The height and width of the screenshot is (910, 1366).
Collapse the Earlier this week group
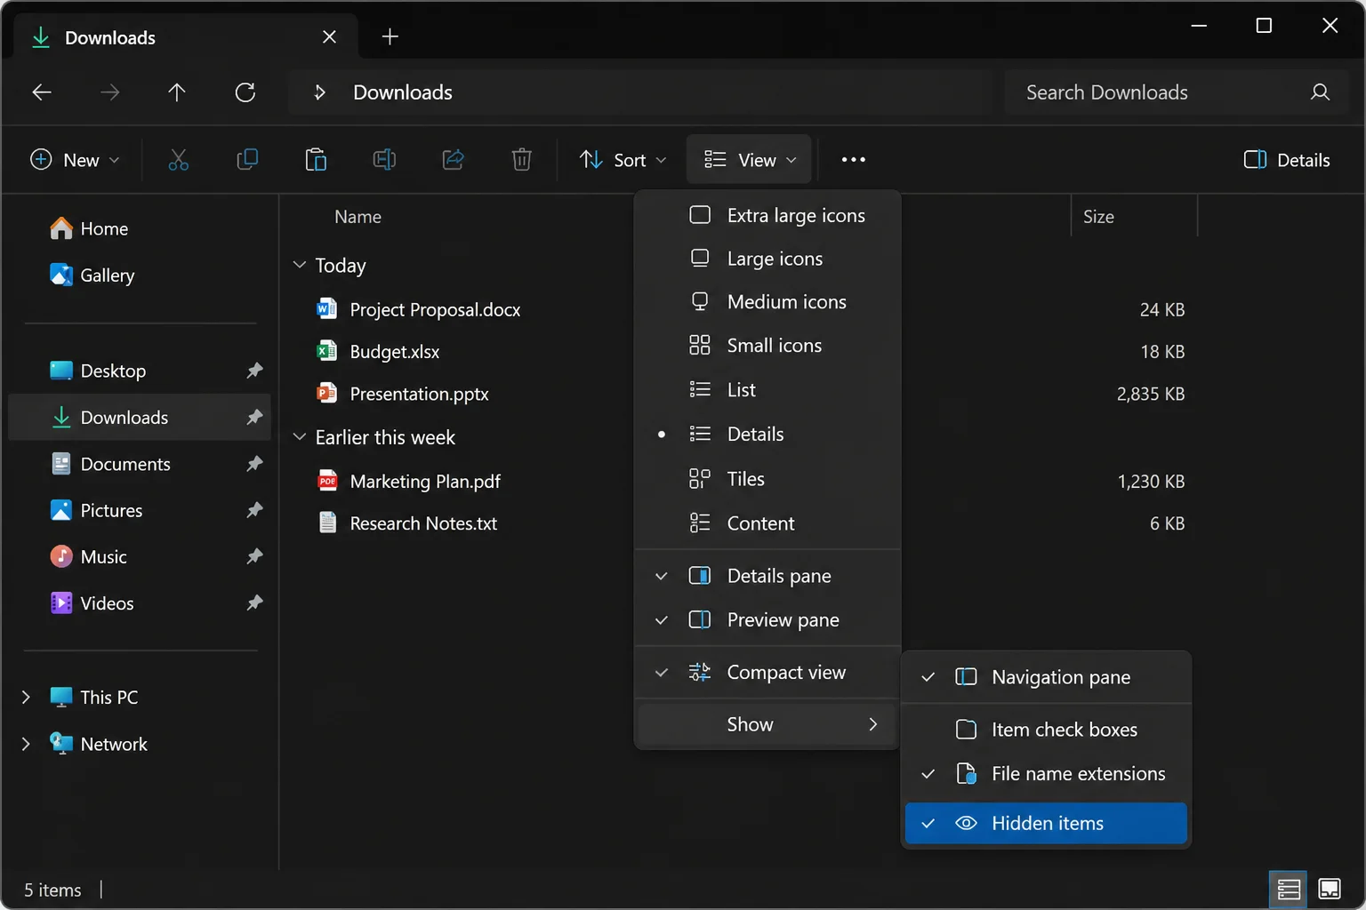[300, 437]
